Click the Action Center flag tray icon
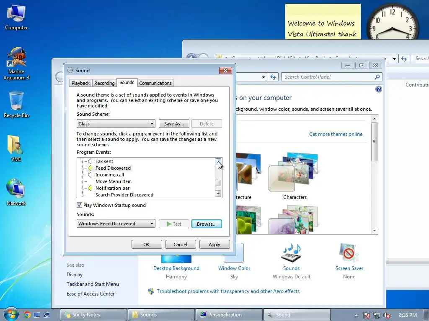 [x=366, y=315]
